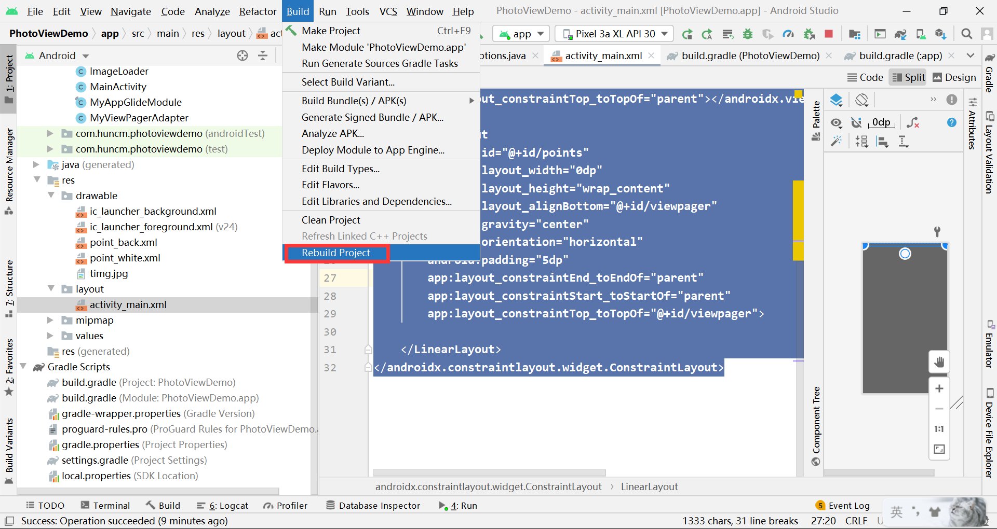Screen dimensions: 997x529
Task: Click the red Stop button
Action: (x=829, y=34)
